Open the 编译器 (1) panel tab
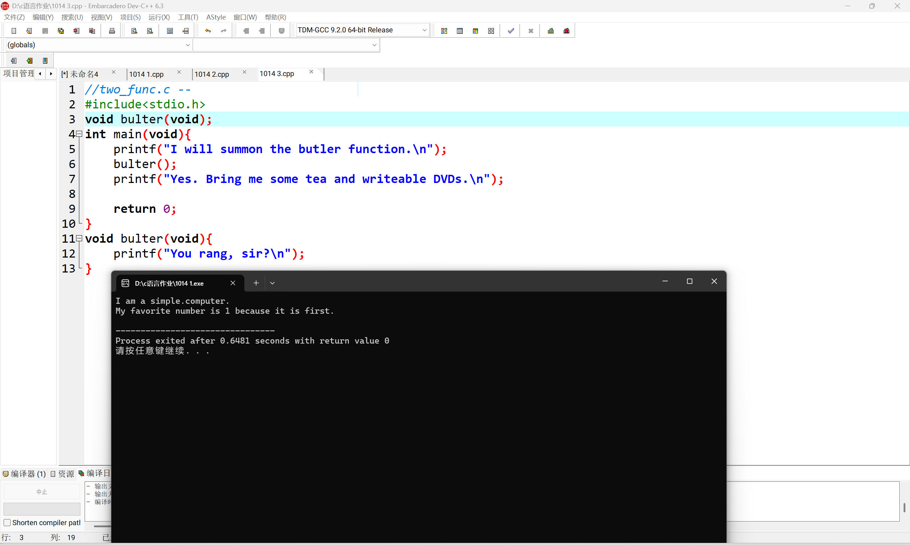Screen dimensions: 910x545 click(x=24, y=474)
